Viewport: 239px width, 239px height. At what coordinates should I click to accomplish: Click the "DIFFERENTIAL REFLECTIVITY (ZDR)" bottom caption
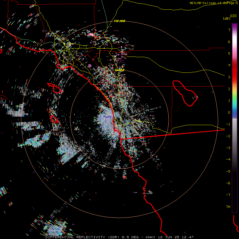(82, 237)
